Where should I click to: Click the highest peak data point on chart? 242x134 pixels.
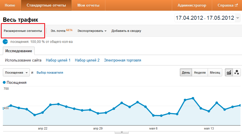click(193, 98)
